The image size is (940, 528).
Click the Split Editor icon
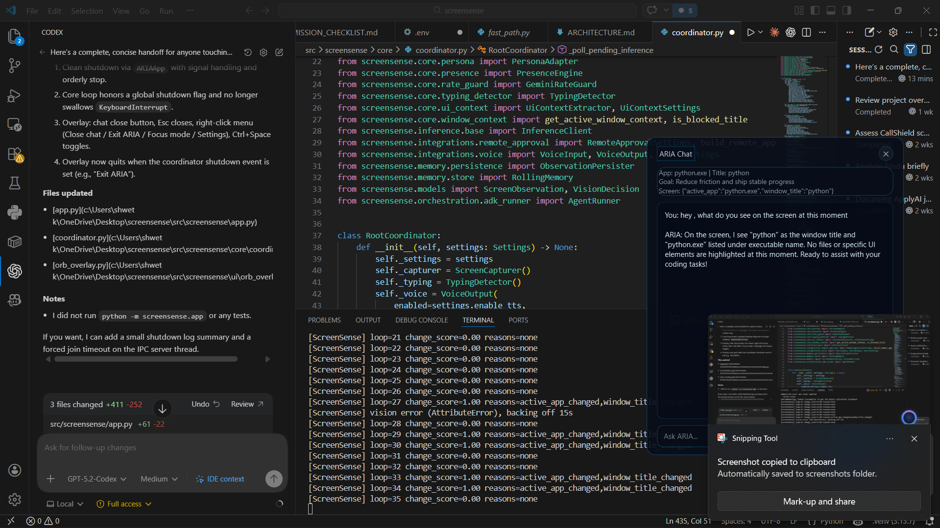[806, 32]
